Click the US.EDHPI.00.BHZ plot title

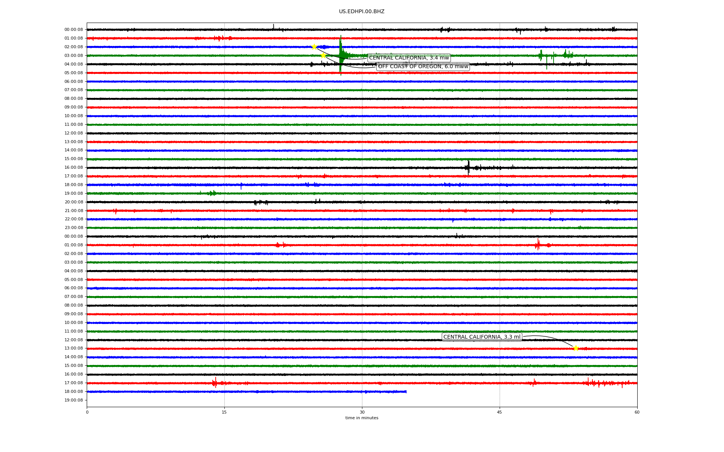pos(362,12)
